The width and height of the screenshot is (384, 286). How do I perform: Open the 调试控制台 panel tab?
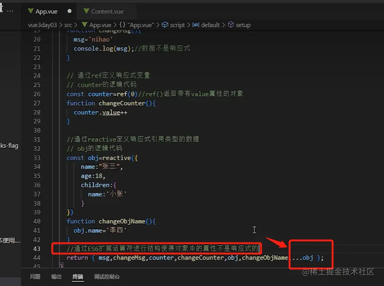pyautogui.click(x=107, y=276)
